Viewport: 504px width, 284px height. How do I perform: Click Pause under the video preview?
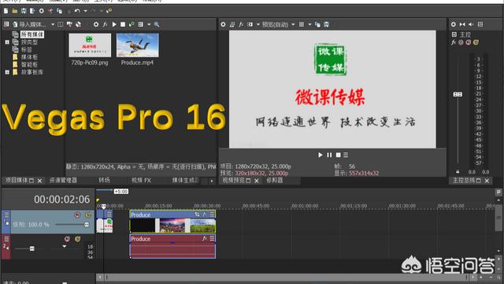coord(329,155)
